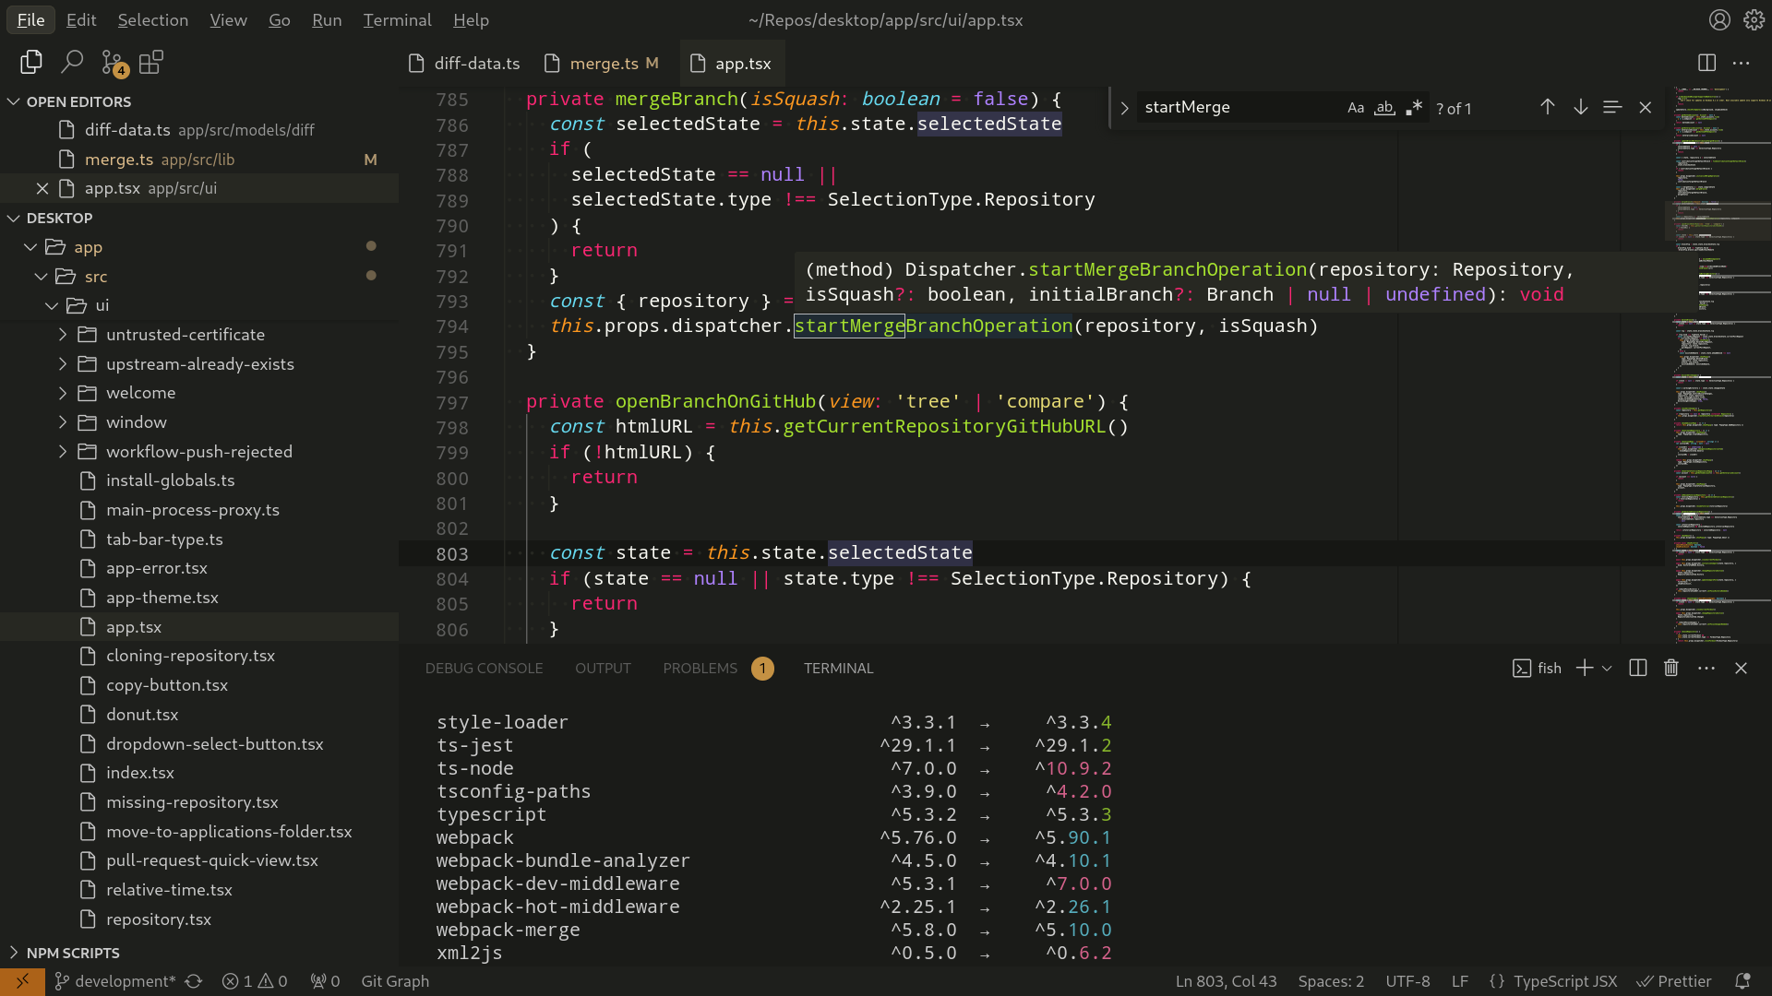Enable regular expression search

[1414, 108]
